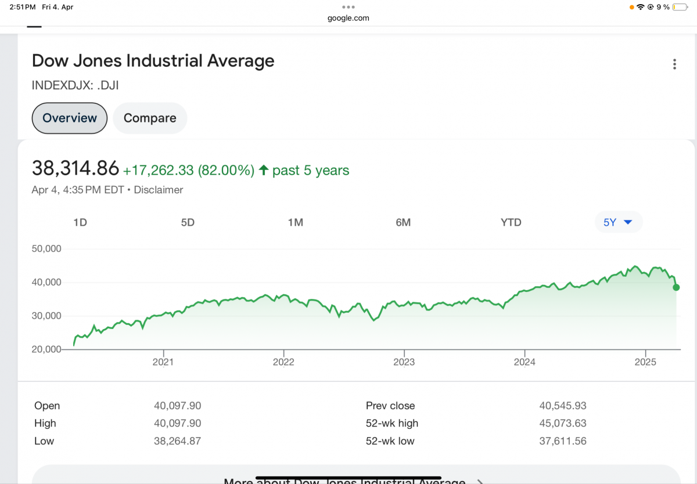Click the 2021 x-axis label
697x484 pixels.
(163, 362)
